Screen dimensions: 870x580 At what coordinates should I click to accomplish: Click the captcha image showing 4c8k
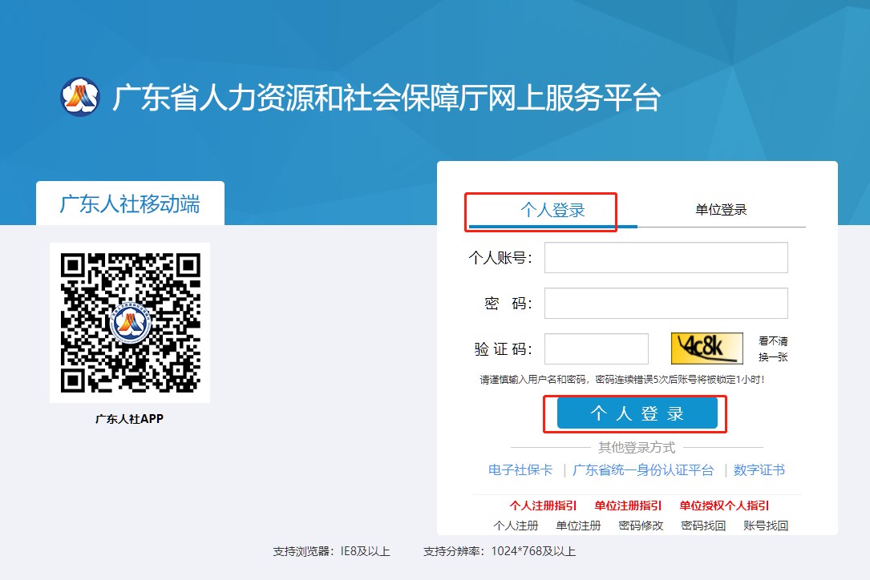[706, 346]
